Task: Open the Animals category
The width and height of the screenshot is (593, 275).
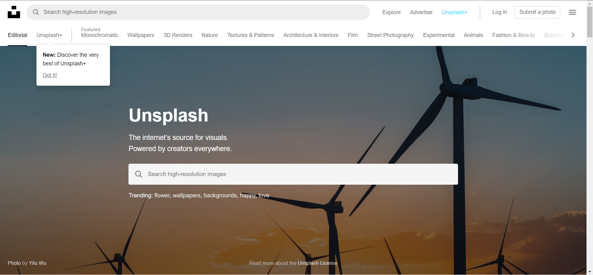Action: pyautogui.click(x=473, y=35)
